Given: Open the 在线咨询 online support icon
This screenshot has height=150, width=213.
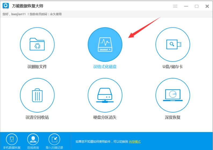Looking at the screenshot, I should [33, 139].
